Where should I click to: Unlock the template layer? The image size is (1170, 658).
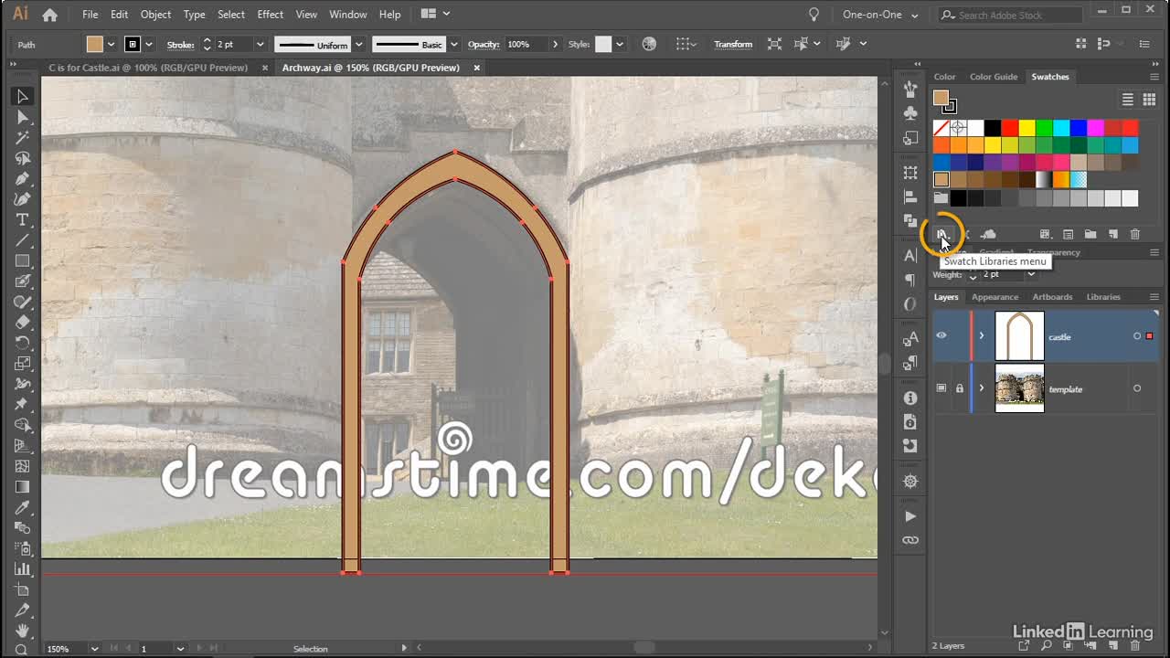(x=960, y=388)
